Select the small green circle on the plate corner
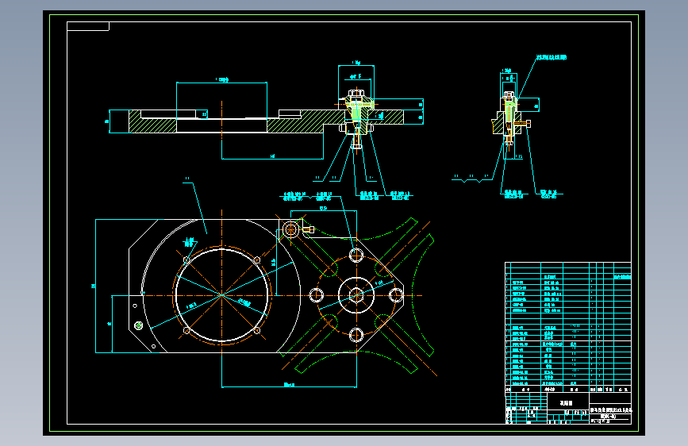Viewport: 688px width, 446px height. (138, 325)
